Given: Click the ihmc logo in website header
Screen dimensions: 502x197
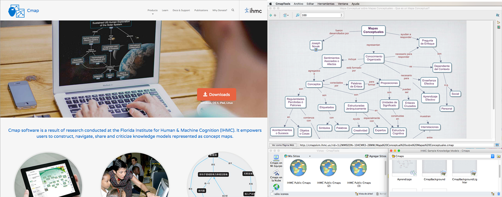Looking at the screenshot, I should point(253,10).
